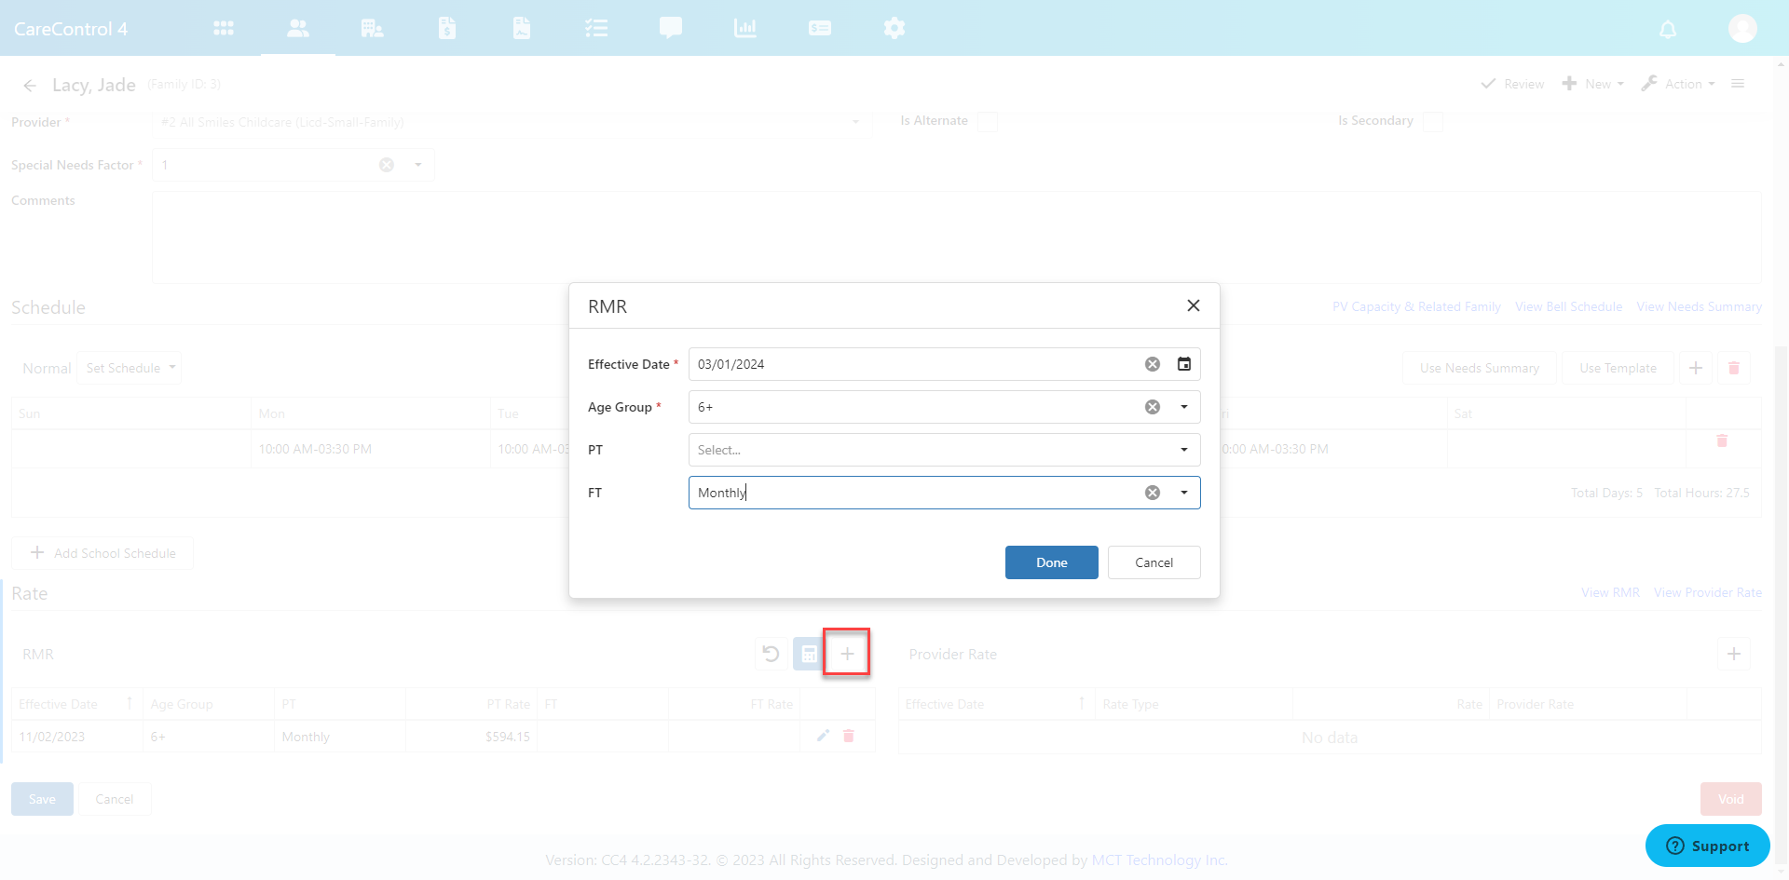This screenshot has height=880, width=1789.
Task: Expand the FT dropdown arrow
Action: 1184,493
